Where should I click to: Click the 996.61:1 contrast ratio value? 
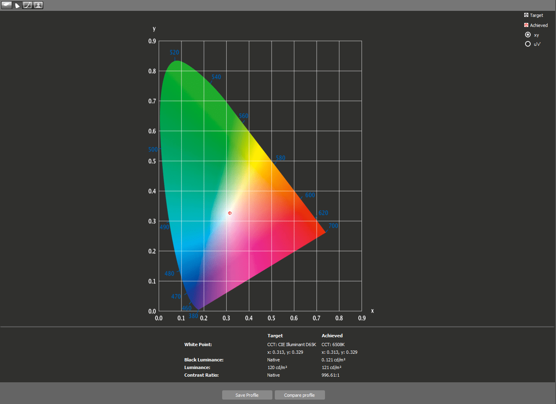pyautogui.click(x=330, y=375)
